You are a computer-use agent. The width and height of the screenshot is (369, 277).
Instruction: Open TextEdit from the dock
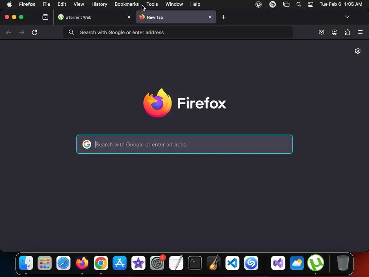point(176,263)
